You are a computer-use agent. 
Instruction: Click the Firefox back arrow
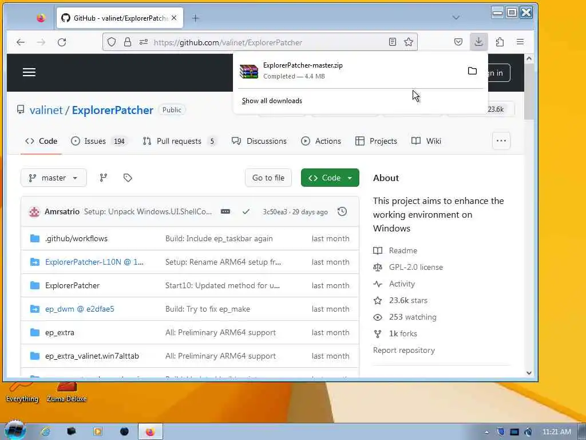[21, 42]
